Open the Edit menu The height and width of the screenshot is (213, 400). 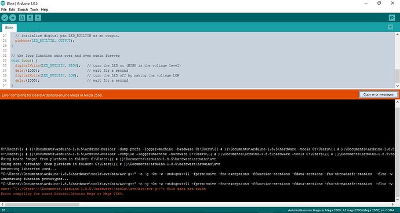[x=12, y=10]
